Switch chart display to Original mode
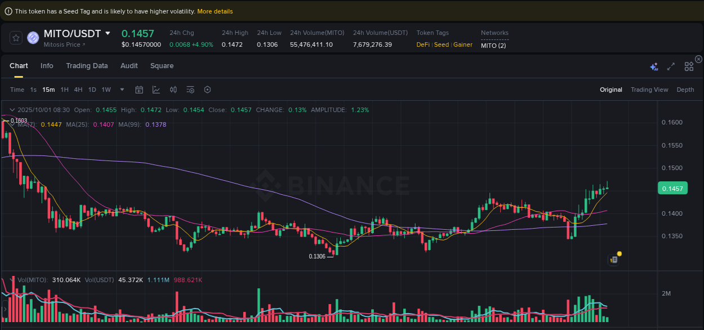The width and height of the screenshot is (704, 330). click(x=611, y=90)
